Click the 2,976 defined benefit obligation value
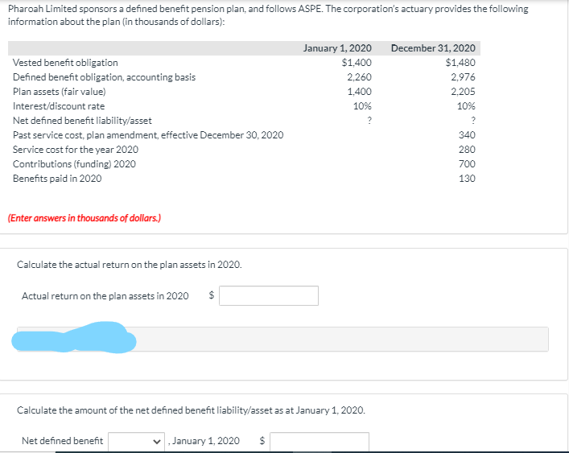This screenshot has width=569, height=453. 463,77
